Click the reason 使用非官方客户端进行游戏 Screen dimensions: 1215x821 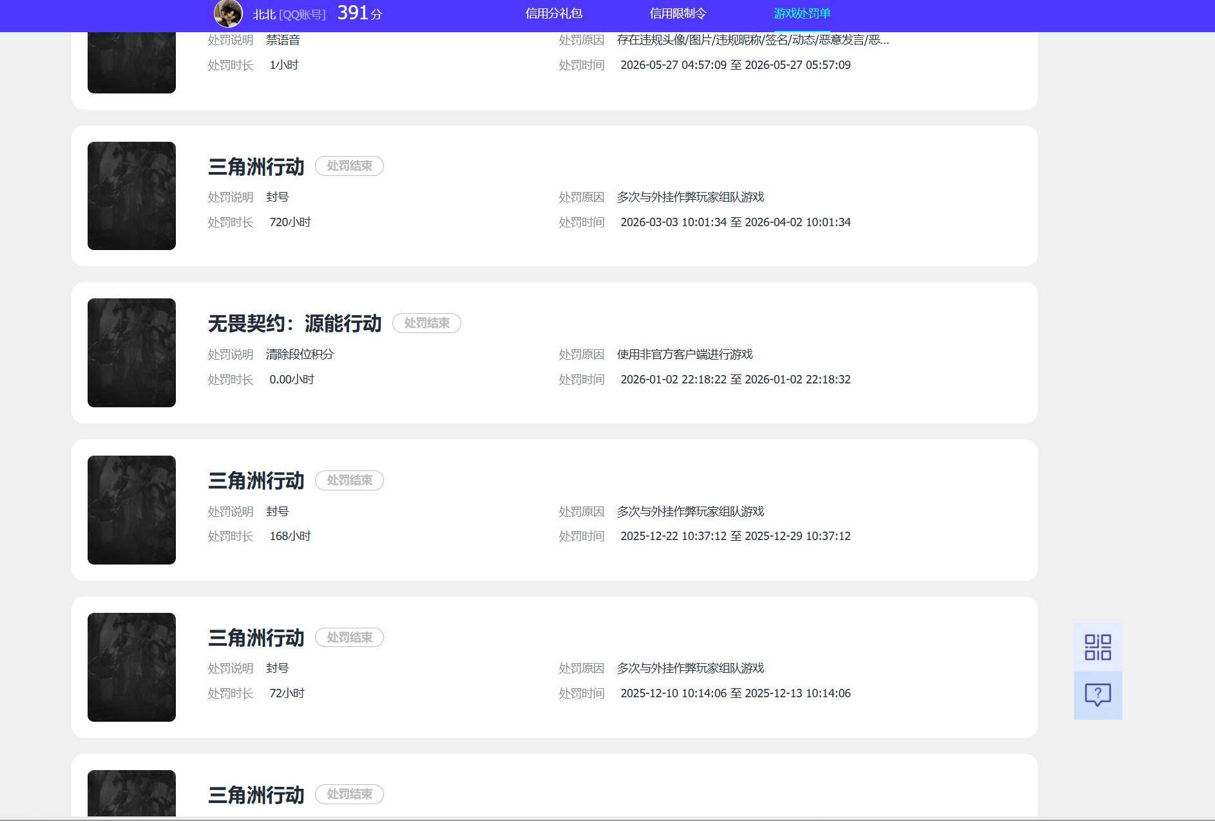[685, 354]
